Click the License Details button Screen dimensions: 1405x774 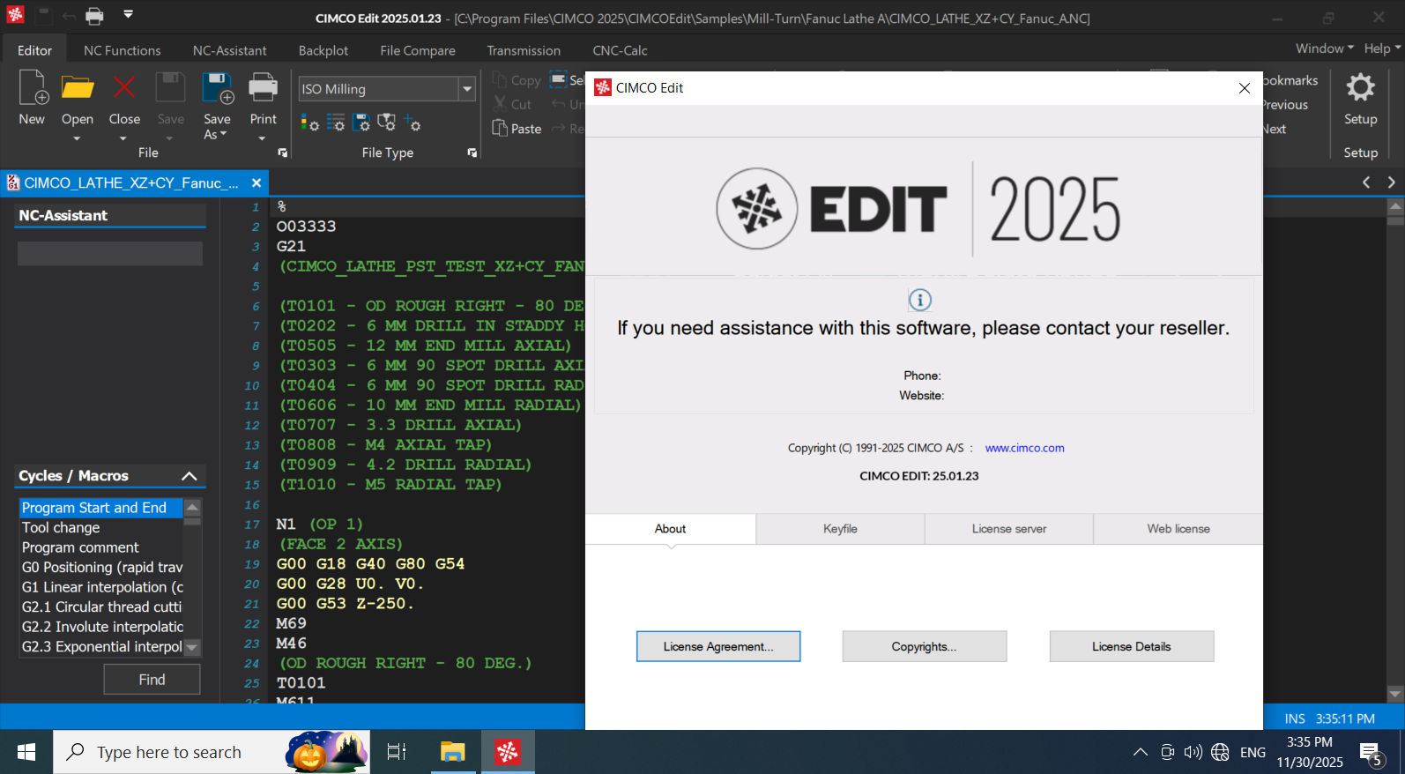(1132, 646)
